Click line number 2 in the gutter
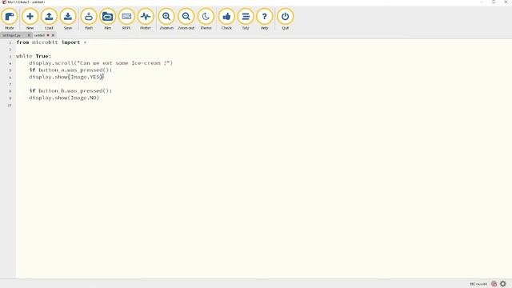 click(10, 50)
